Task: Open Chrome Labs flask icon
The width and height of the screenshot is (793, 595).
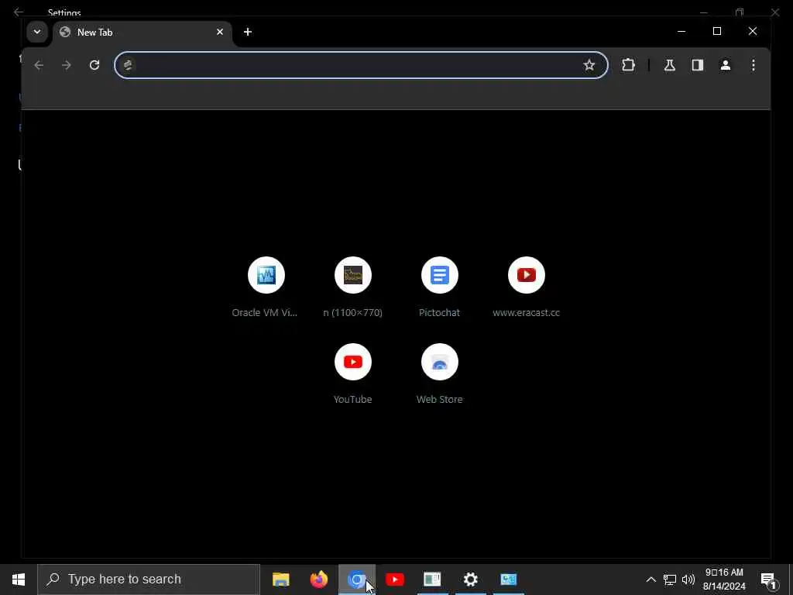Action: point(670,65)
